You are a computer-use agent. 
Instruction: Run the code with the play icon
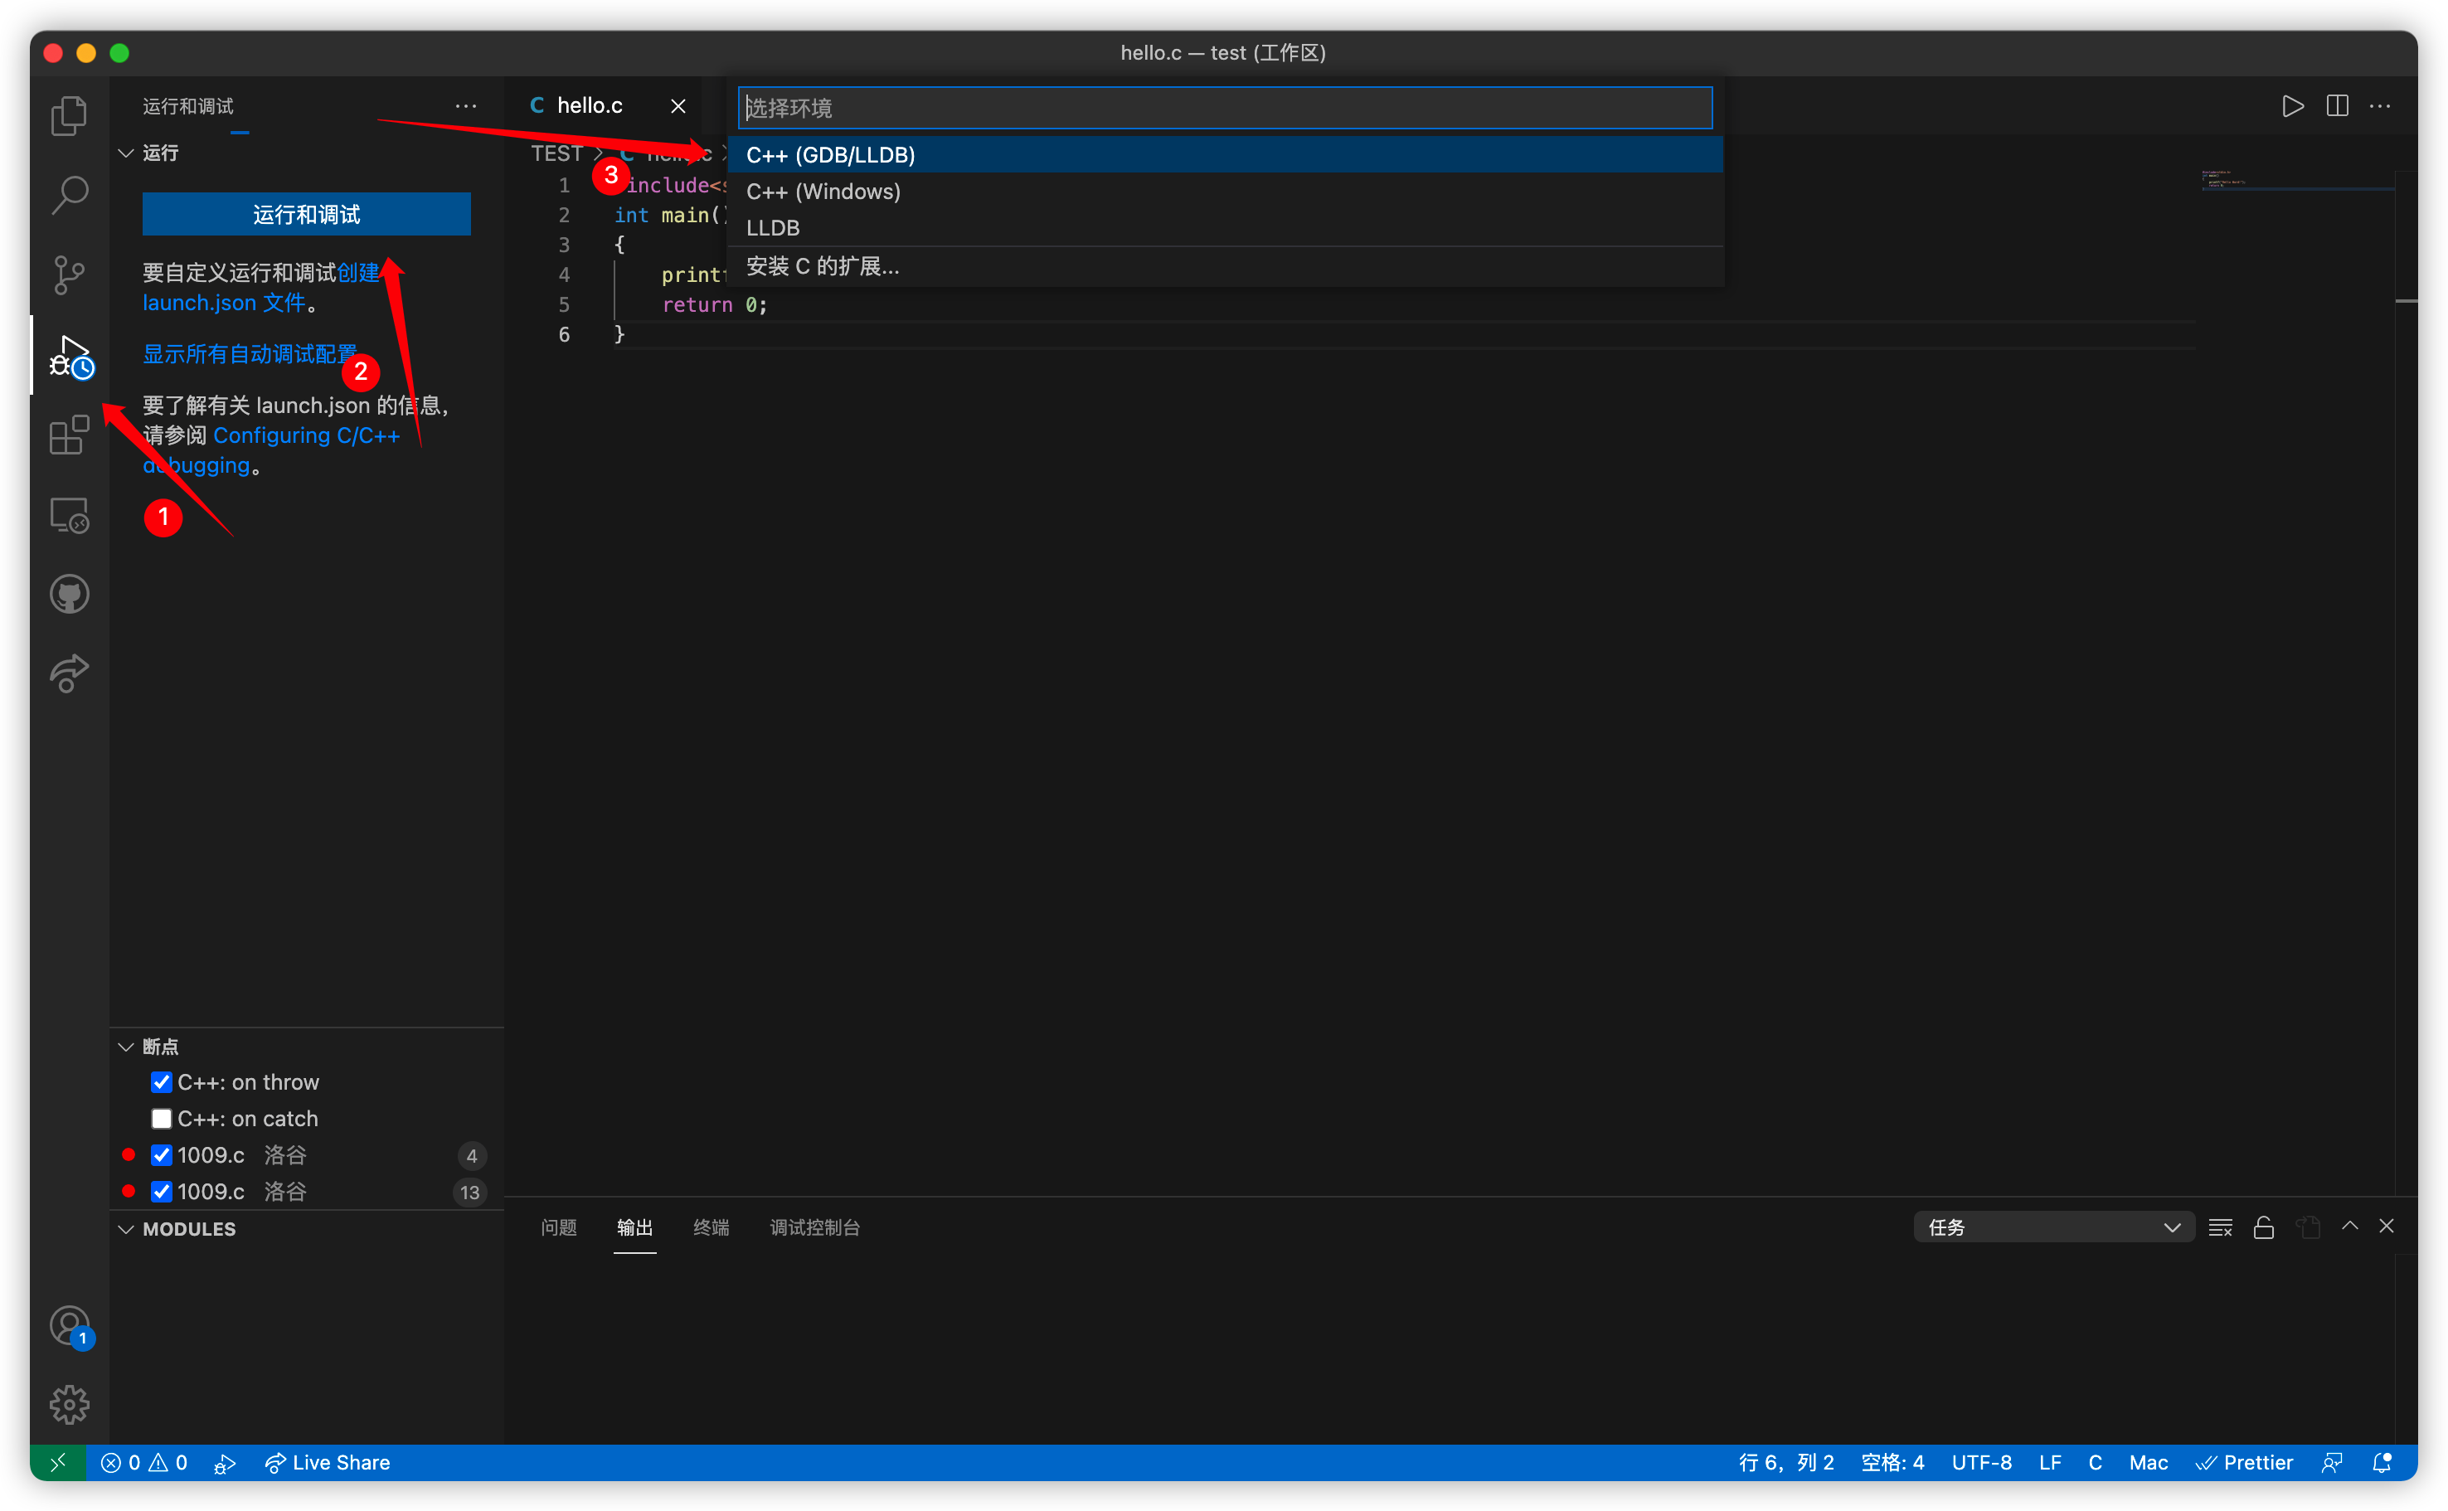pyautogui.click(x=2292, y=106)
